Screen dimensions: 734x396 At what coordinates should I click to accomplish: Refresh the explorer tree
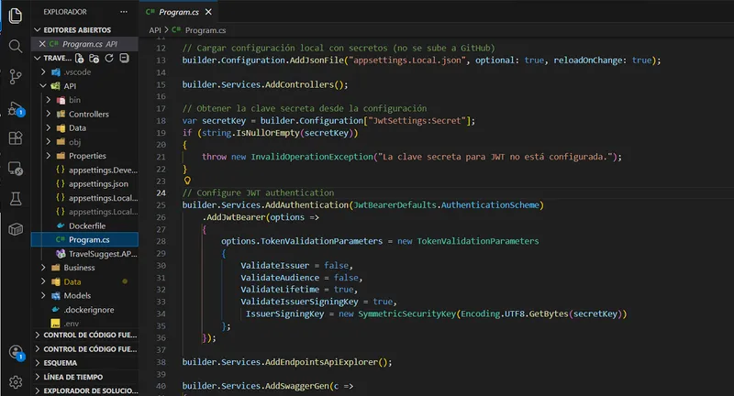click(x=109, y=58)
